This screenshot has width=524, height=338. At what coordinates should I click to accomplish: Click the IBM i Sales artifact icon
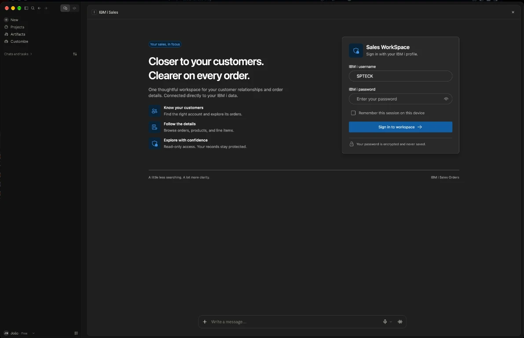[94, 12]
